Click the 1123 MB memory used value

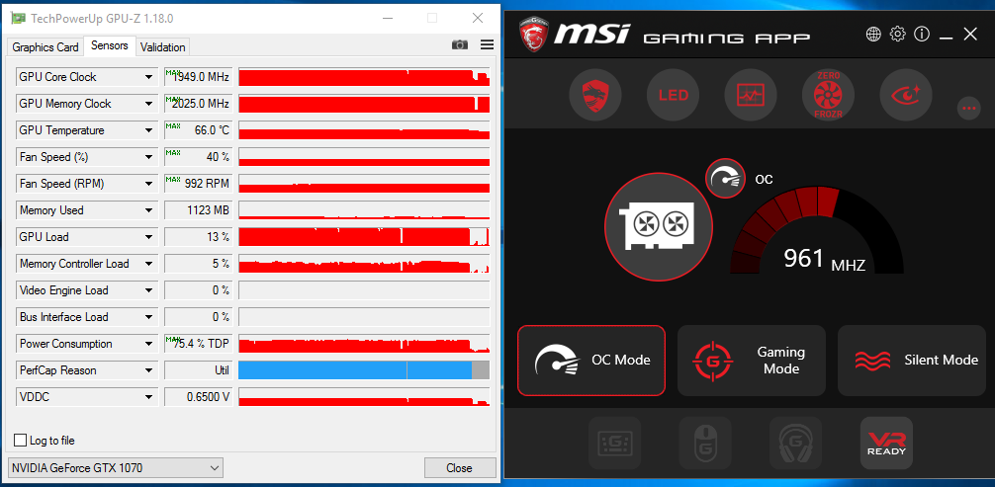click(x=198, y=210)
